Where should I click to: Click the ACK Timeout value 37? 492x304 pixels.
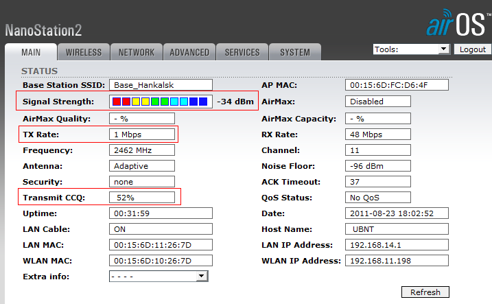378,182
